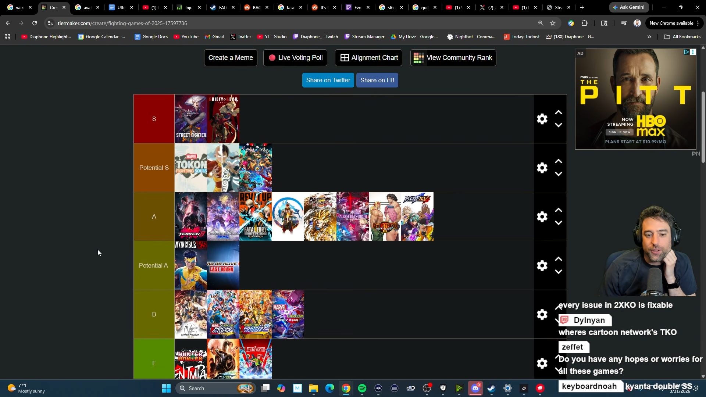Click the red S tier label
The height and width of the screenshot is (397, 706).
point(154,119)
